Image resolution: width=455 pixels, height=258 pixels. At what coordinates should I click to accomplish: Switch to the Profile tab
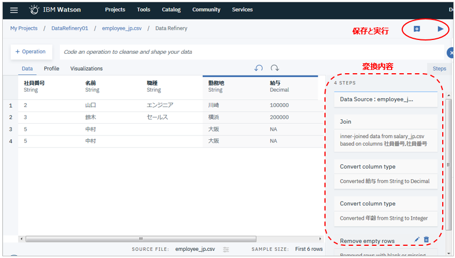52,68
